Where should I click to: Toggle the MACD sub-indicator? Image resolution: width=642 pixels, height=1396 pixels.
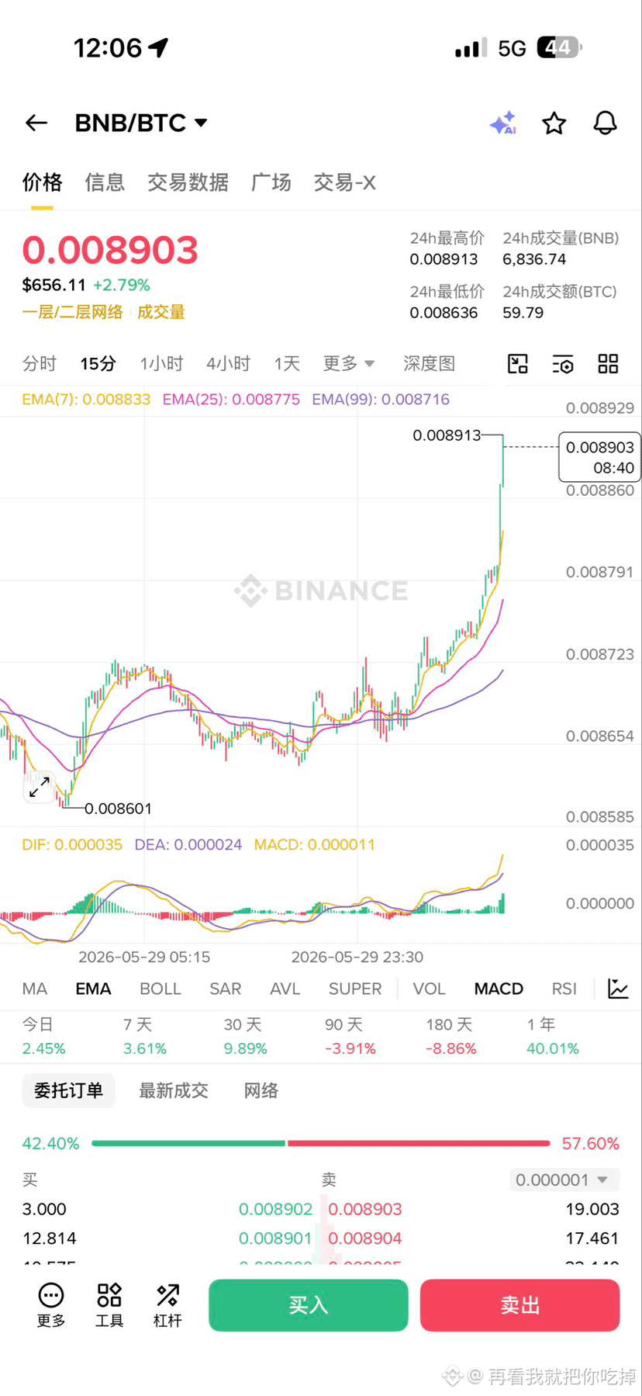tap(499, 989)
